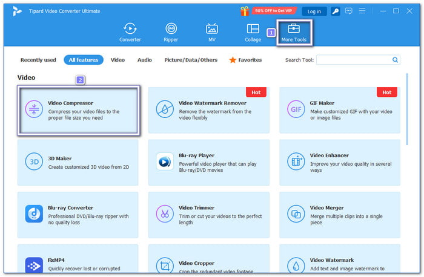The image size is (424, 277).
Task: Click the key register icon
Action: coord(336,11)
